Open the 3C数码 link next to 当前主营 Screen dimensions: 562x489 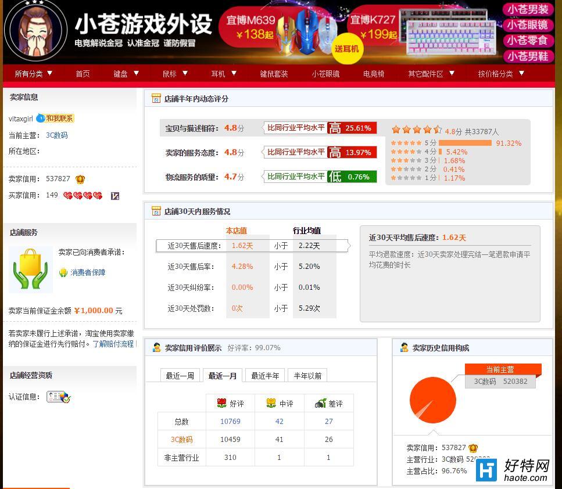click(x=56, y=135)
